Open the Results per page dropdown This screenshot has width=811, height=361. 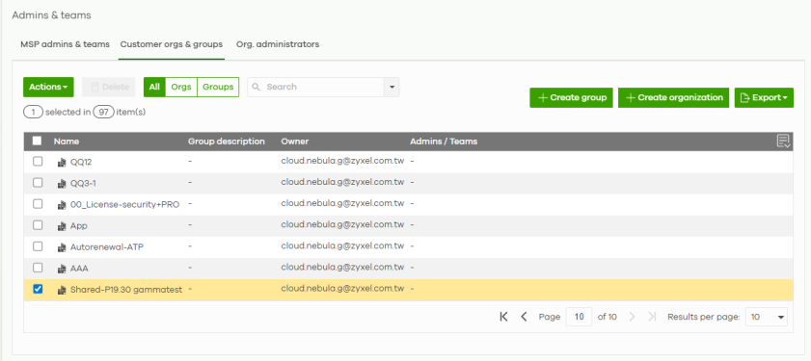tap(767, 317)
